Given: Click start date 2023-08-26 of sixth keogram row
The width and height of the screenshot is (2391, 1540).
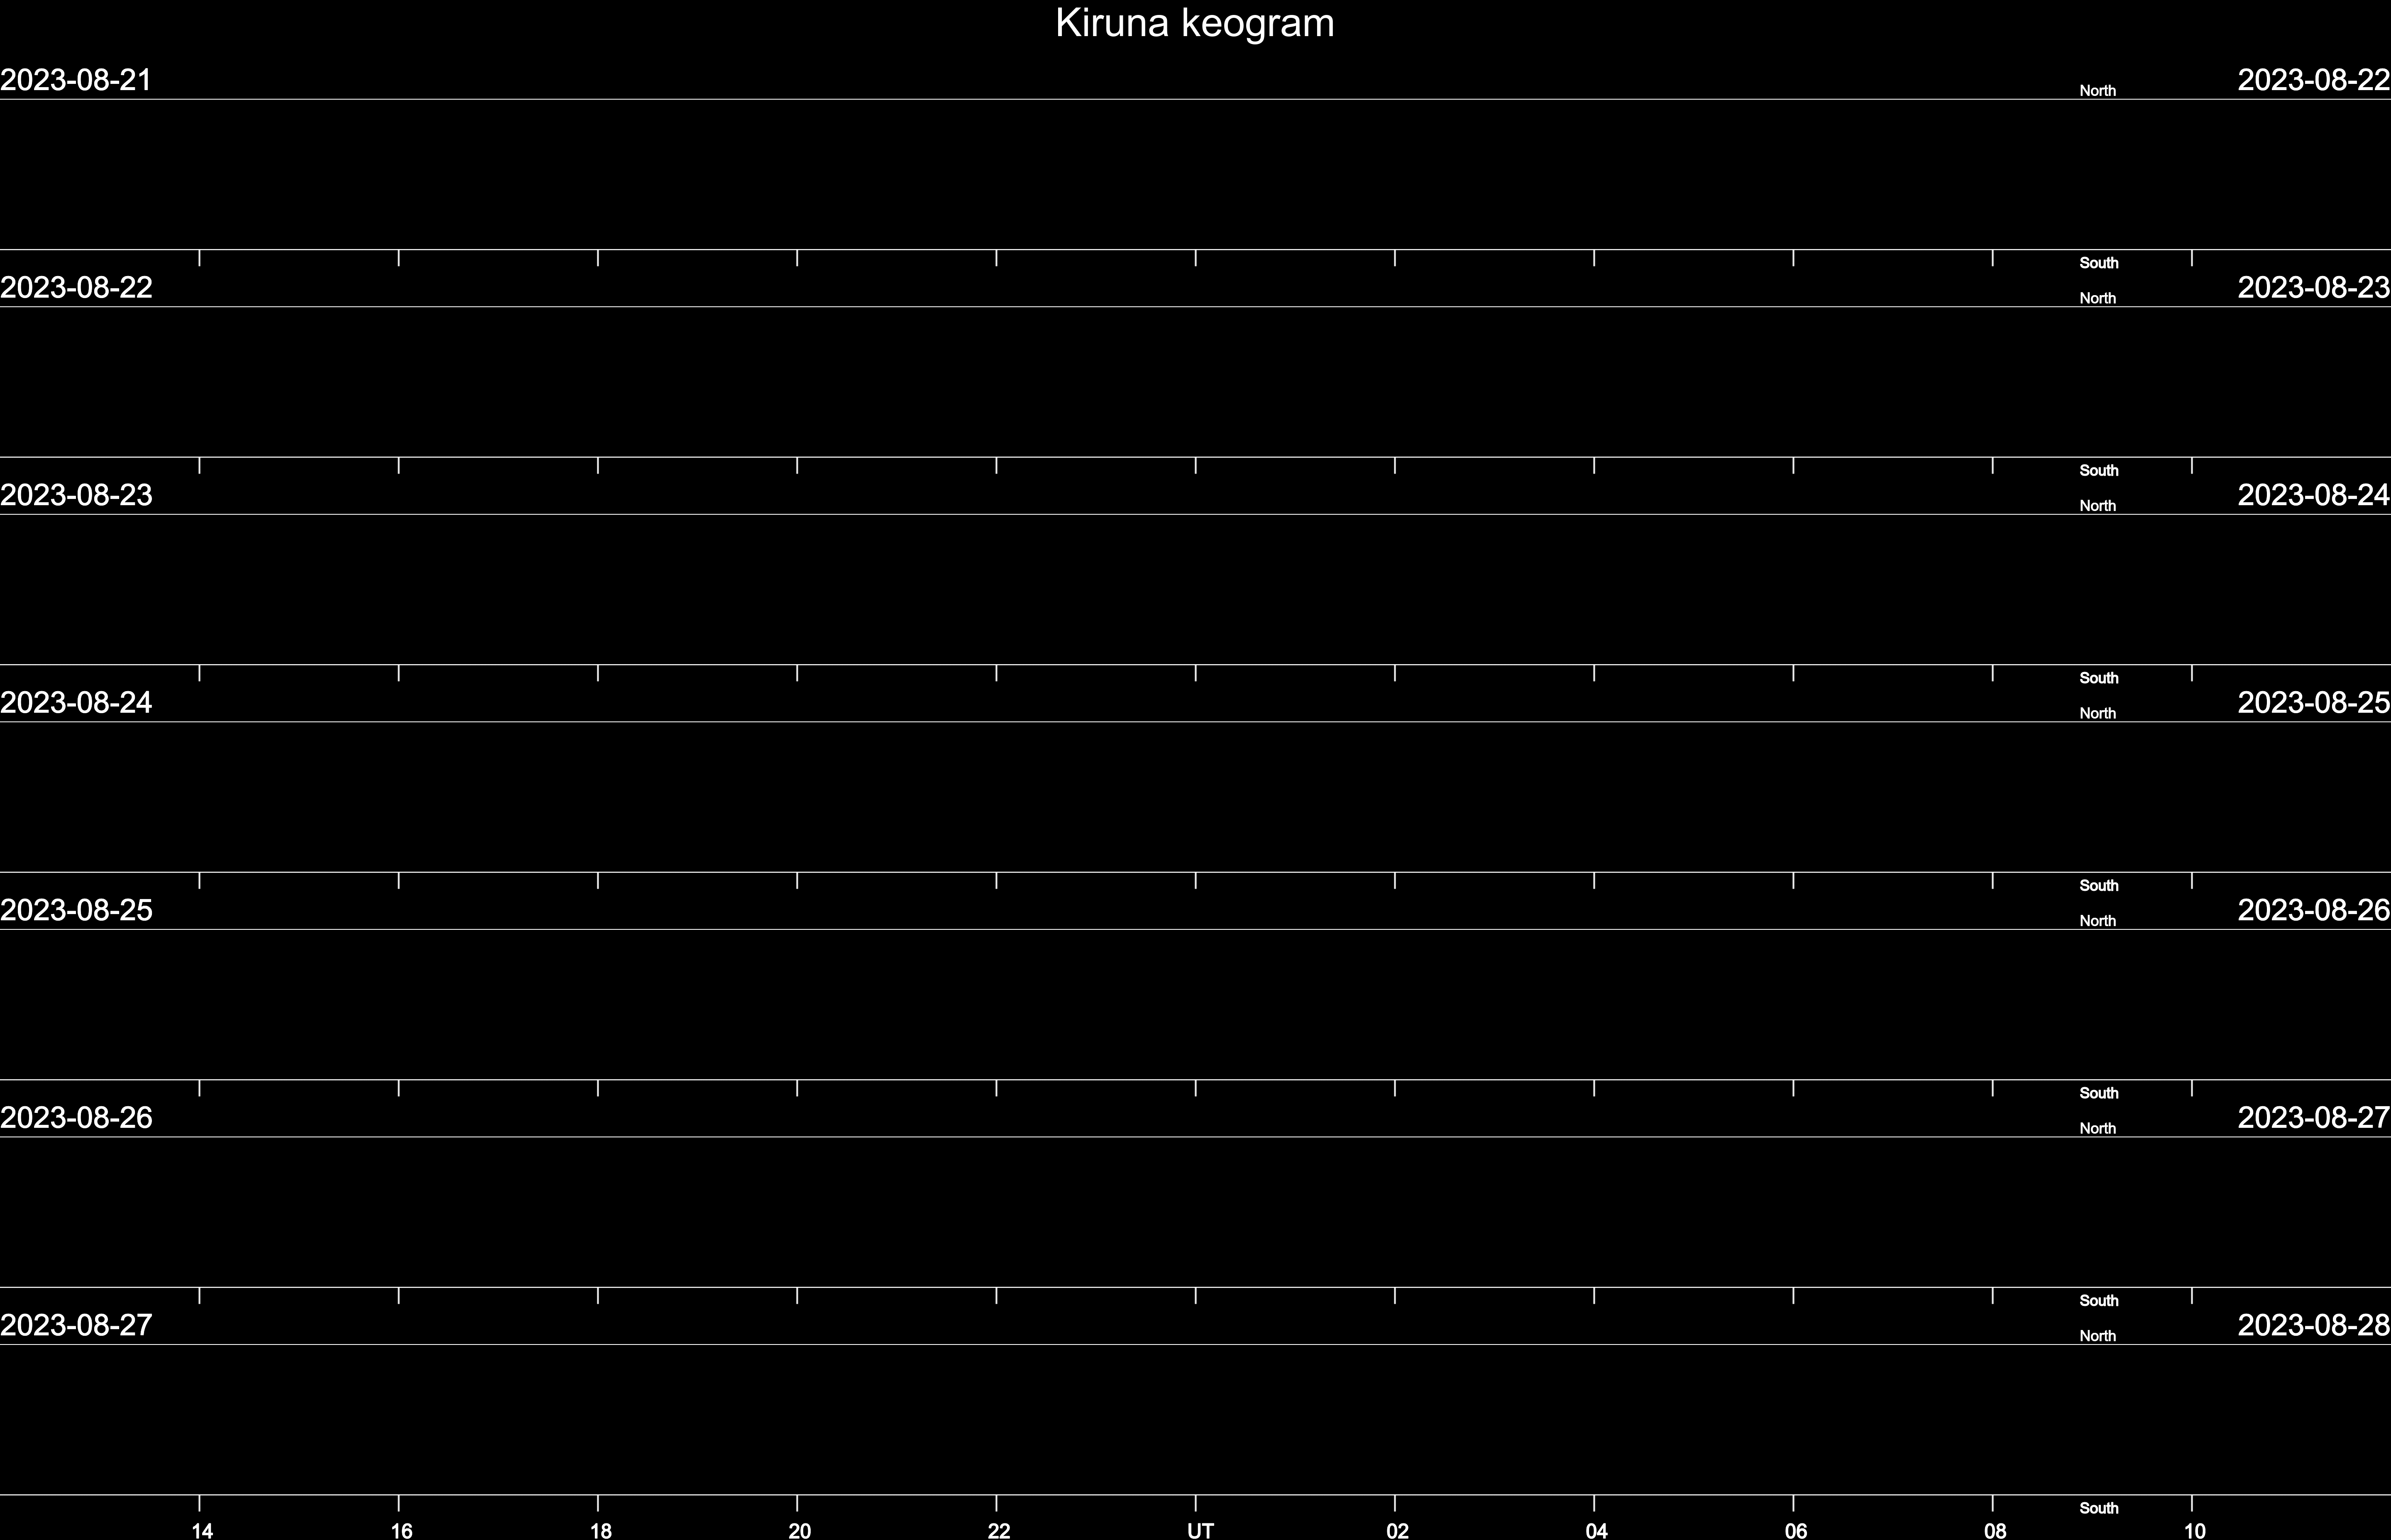Looking at the screenshot, I should 76,1118.
